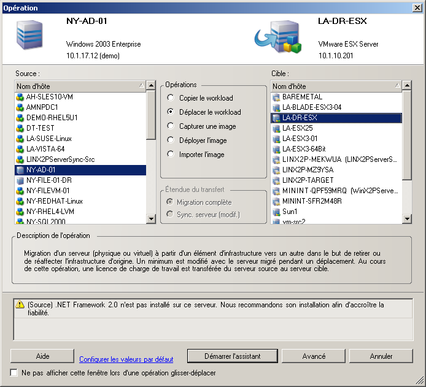Image resolution: width=426 pixels, height=387 pixels.
Task: Select the Importer l'image option
Action: [x=196, y=155]
